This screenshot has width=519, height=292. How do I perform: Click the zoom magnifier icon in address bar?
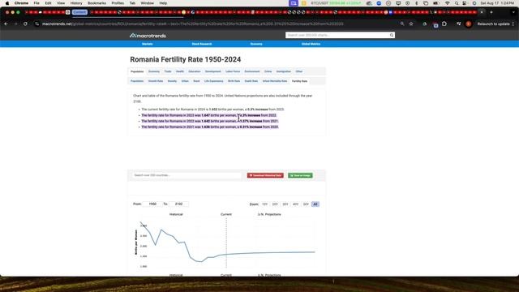[402, 24]
